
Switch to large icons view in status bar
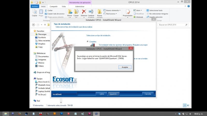pyautogui.click(x=189, y=105)
